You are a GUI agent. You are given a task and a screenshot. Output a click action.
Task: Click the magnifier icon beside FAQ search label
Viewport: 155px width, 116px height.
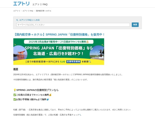click(x=17, y=20)
